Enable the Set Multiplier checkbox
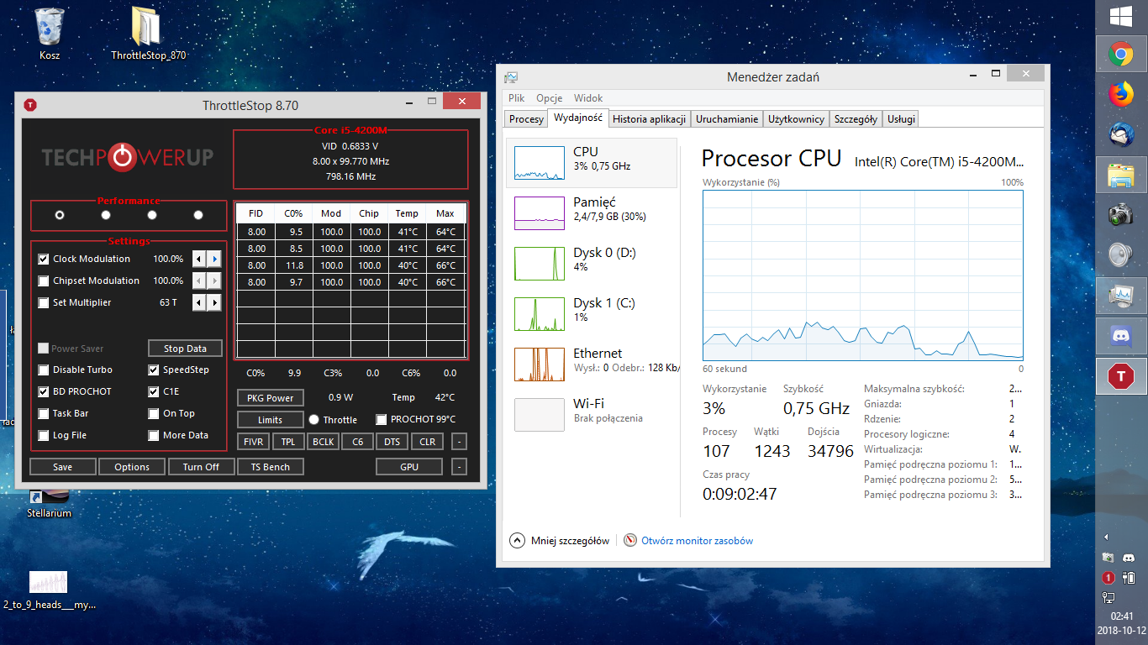The height and width of the screenshot is (645, 1148). pos(44,302)
